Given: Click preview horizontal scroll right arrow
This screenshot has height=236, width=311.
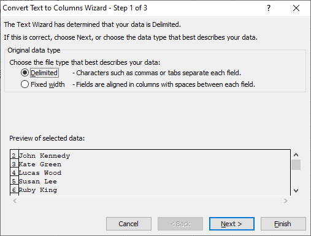Looking at the screenshot, I should click(286, 201).
